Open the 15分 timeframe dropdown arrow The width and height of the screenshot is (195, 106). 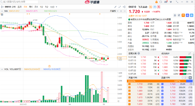pyautogui.click(x=56, y=7)
